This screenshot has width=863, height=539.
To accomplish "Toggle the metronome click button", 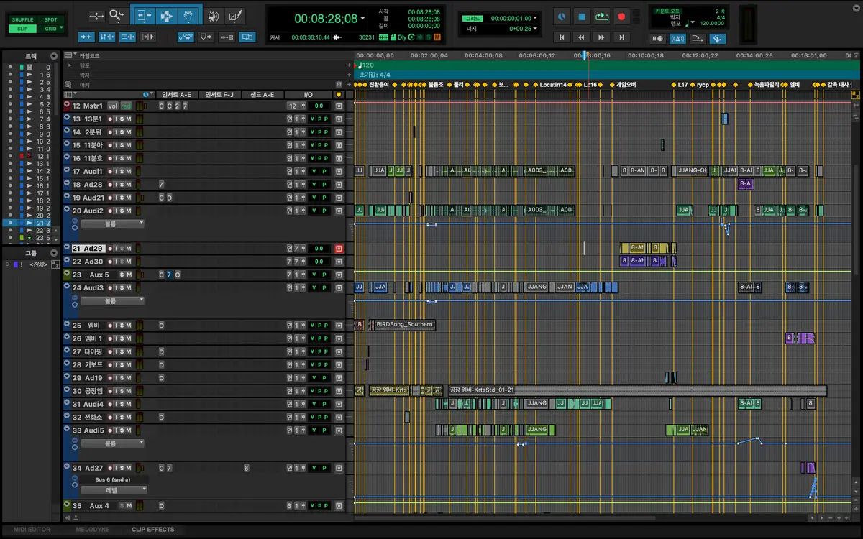I will pos(676,39).
